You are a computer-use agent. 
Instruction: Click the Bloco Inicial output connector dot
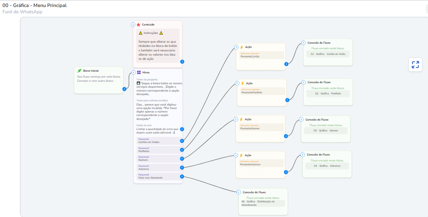point(124,89)
